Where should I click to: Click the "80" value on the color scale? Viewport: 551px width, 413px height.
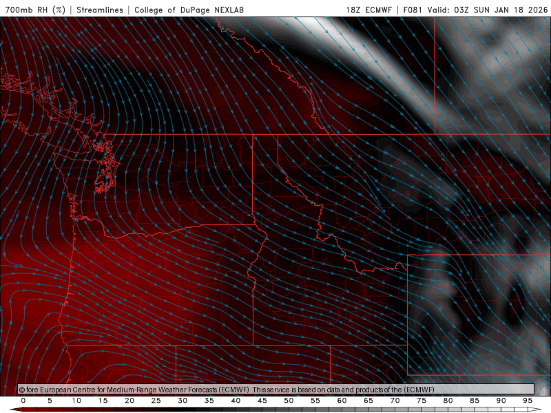448,401
